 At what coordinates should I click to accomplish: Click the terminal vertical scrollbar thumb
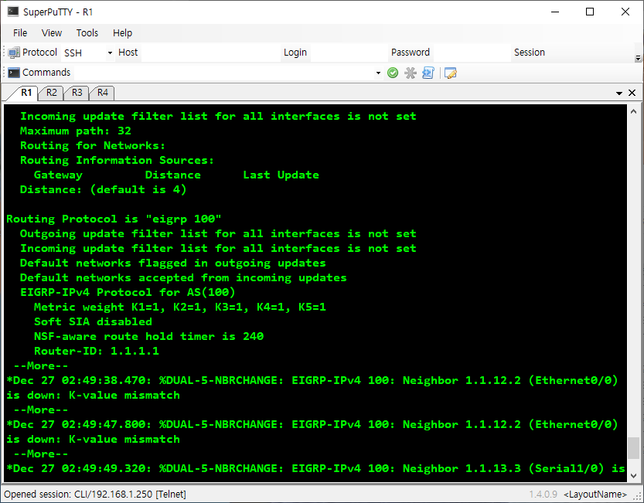tap(633, 448)
